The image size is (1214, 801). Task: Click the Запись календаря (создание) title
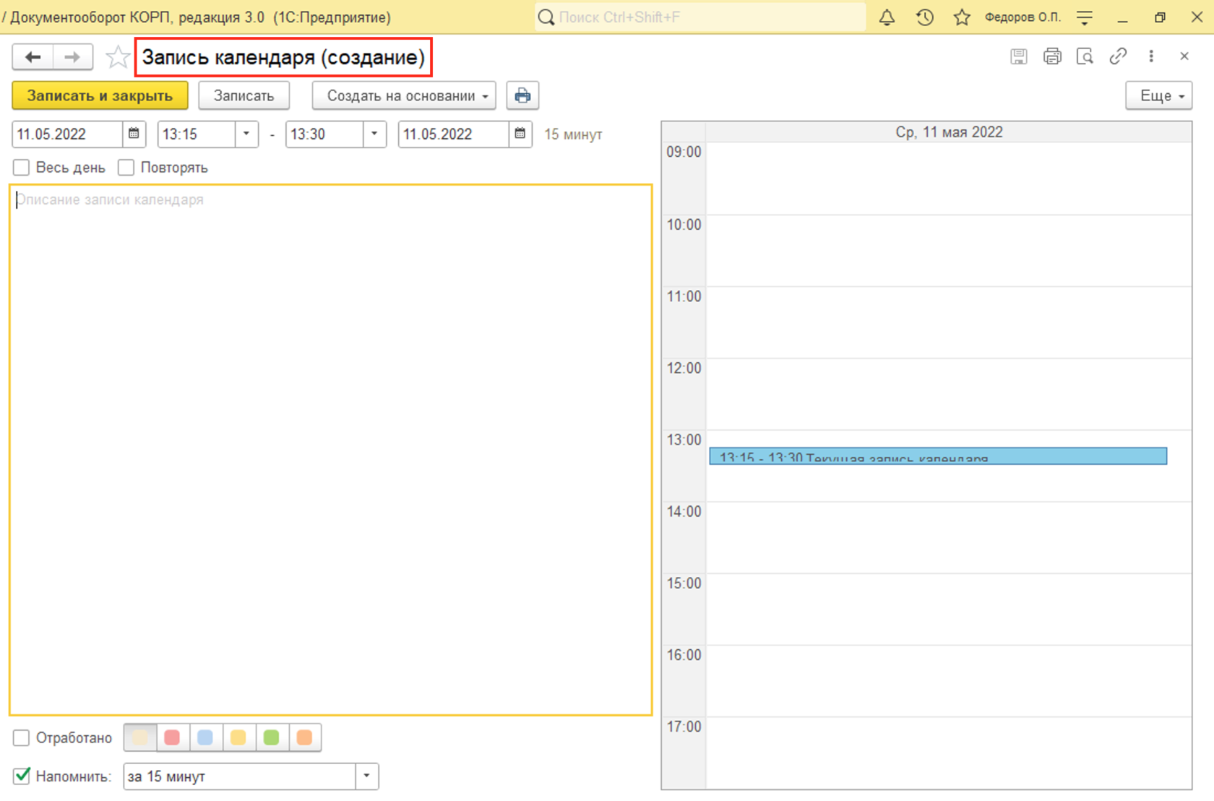283,57
